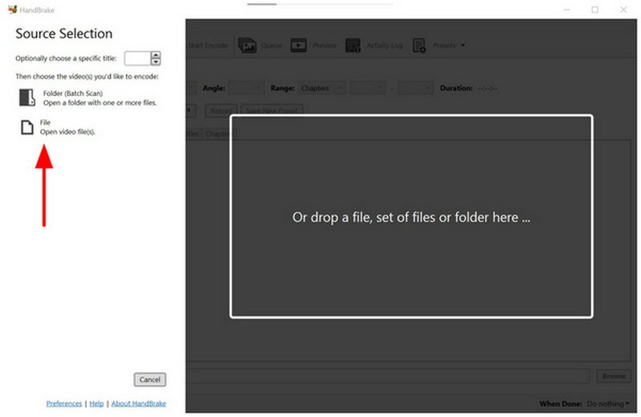Click the HandBrake logo in title bar
The height and width of the screenshot is (417, 641).
12,10
